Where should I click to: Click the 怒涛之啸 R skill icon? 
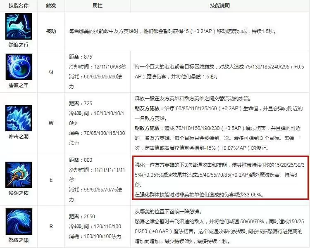(19, 221)
